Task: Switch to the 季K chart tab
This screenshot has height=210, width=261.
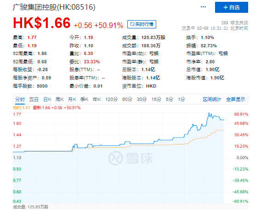Action: pos(84,99)
